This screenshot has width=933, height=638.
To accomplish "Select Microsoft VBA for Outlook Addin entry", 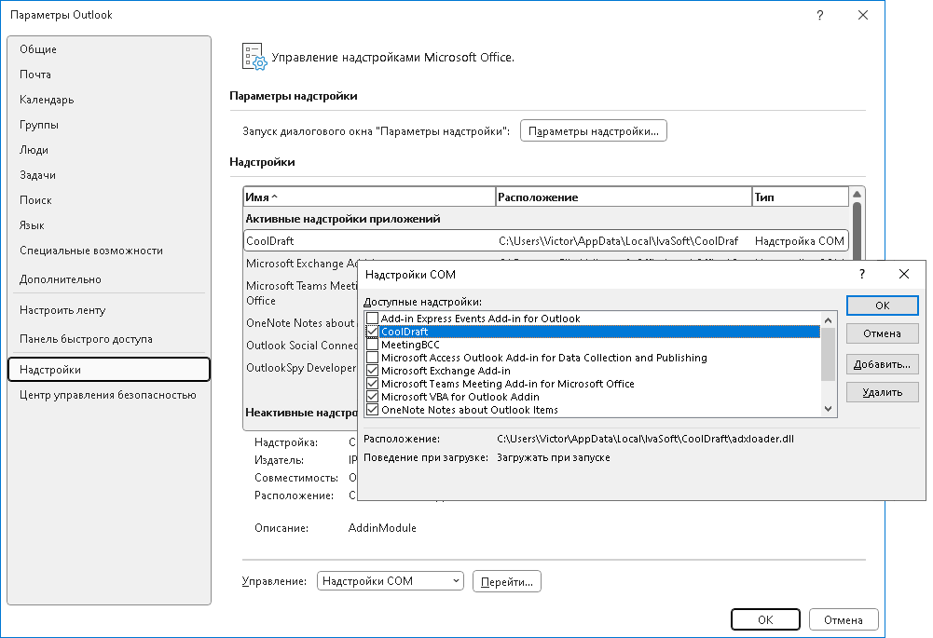I will 460,397.
